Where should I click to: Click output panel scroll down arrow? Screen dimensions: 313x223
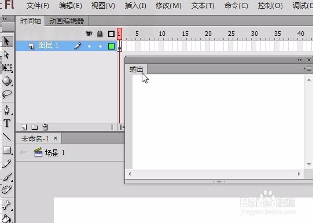(x=309, y=164)
